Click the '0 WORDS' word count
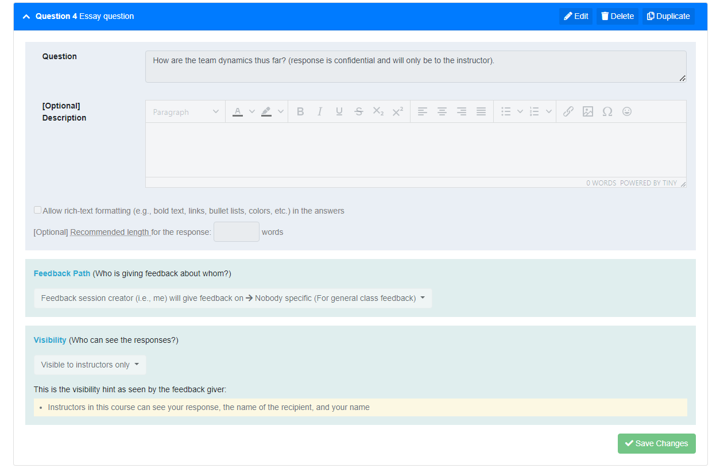Screen dimensions: 720x468 601,183
